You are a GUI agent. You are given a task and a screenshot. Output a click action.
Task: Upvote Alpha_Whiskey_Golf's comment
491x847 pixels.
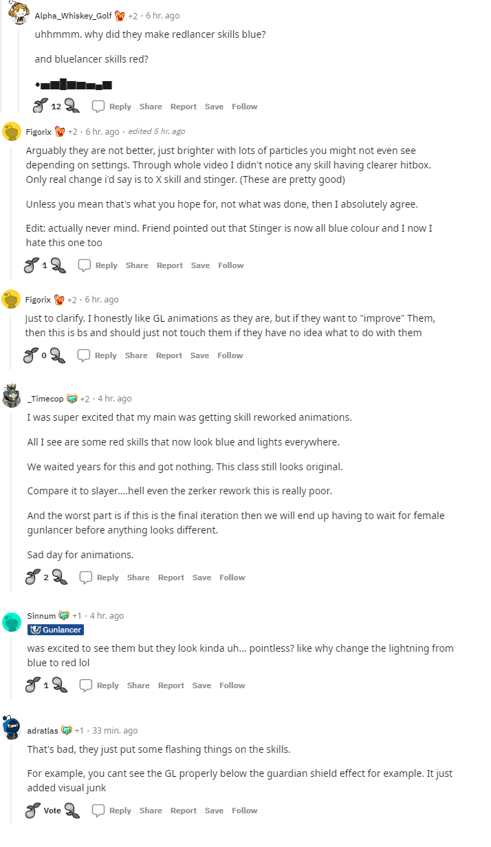pyautogui.click(x=41, y=106)
